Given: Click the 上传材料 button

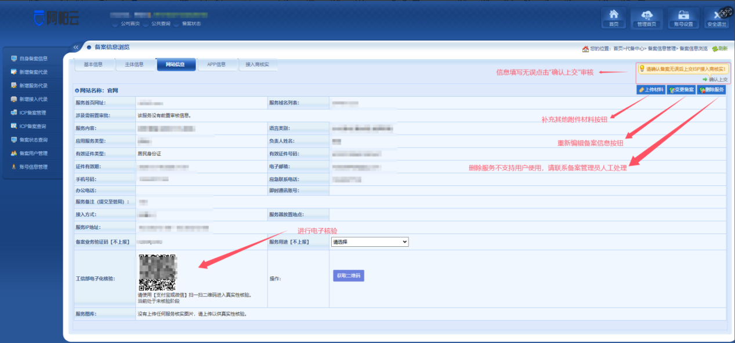Looking at the screenshot, I should pos(651,90).
